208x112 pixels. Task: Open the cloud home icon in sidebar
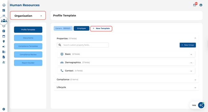(4, 5)
